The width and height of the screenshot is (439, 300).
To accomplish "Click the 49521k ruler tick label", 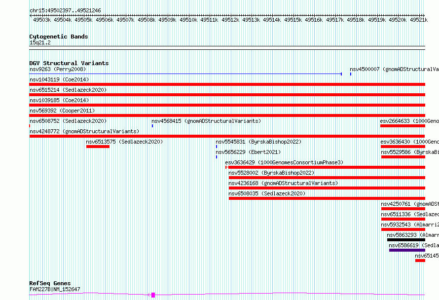I will coord(419,20).
